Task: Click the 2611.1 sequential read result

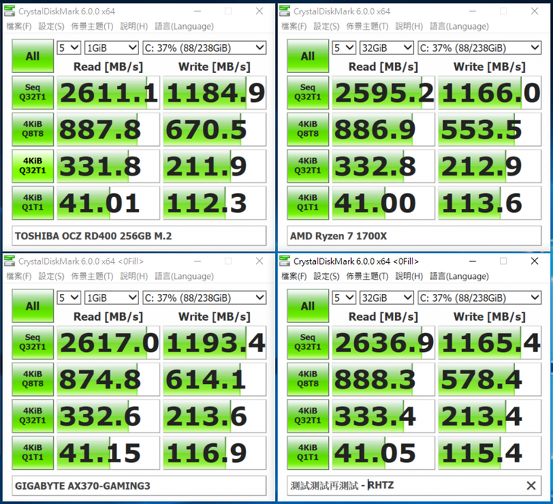Action: (x=109, y=93)
